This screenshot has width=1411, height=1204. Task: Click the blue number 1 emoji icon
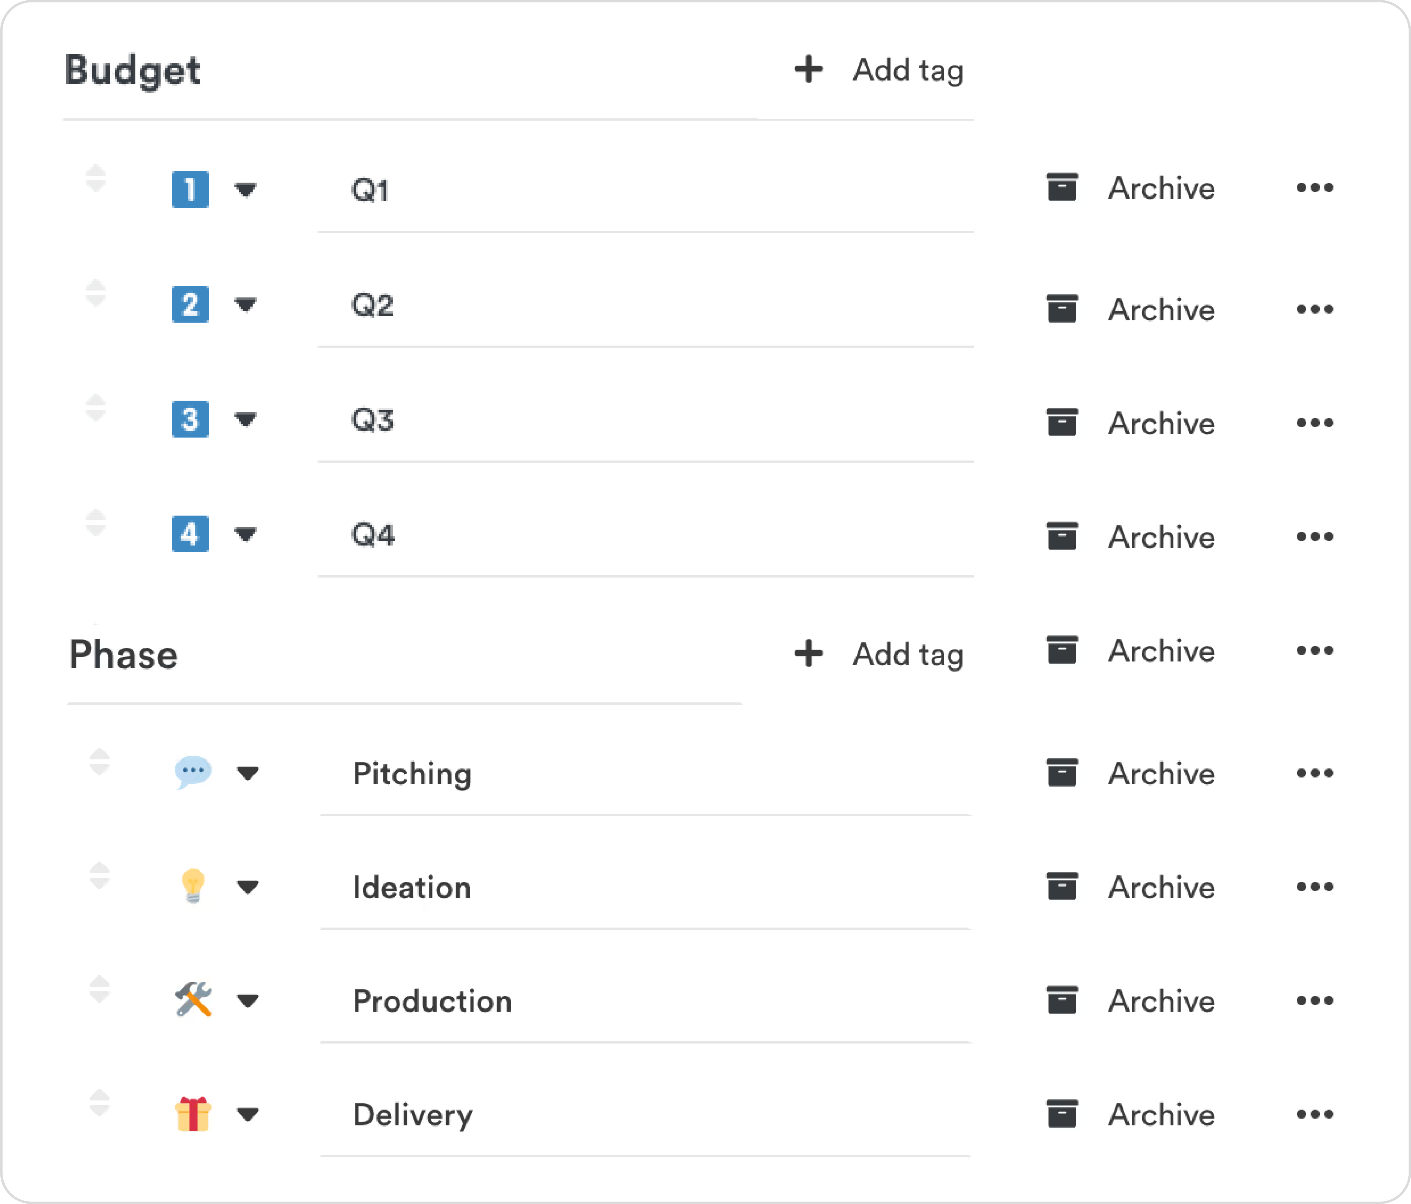(x=190, y=189)
